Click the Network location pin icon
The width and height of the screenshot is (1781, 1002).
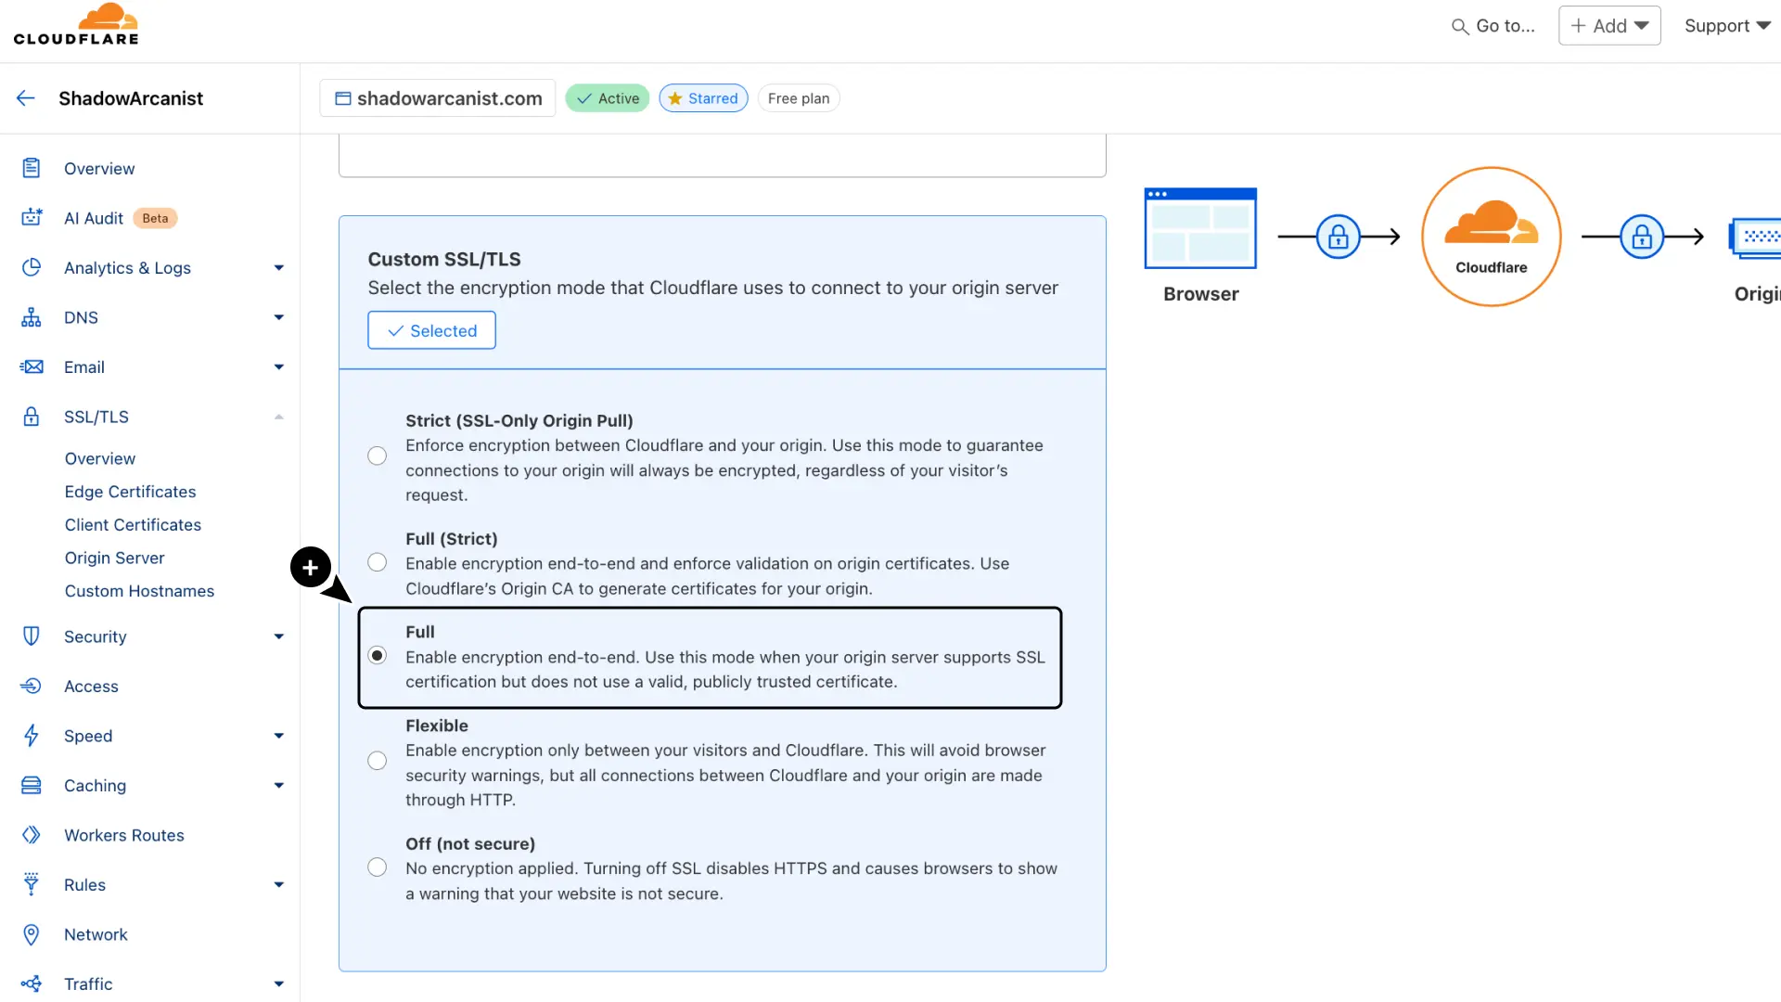point(32,934)
